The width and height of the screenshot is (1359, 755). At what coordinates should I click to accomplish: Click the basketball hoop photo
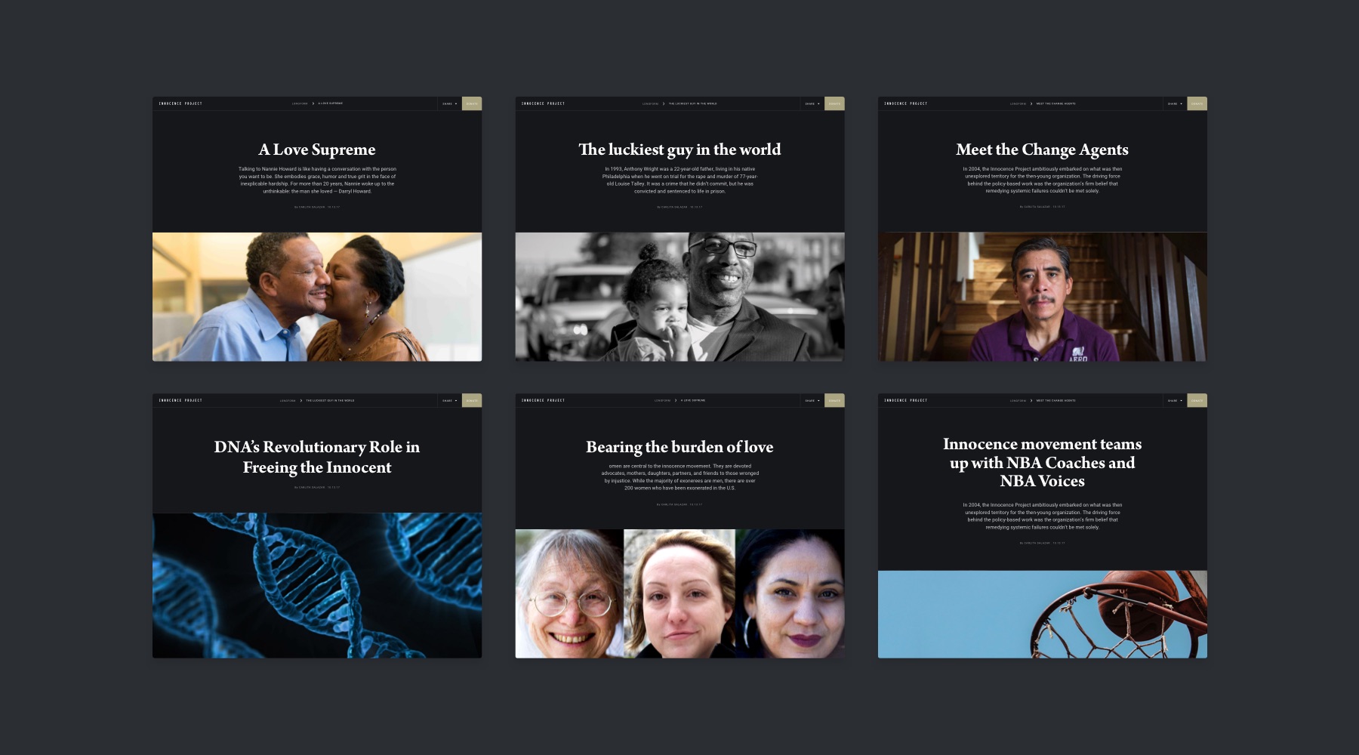coord(1042,614)
